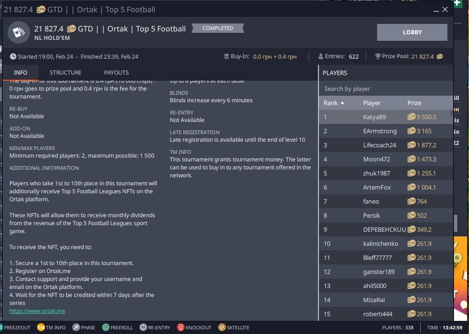This screenshot has width=469, height=334.
Task: Click the TM Info legend icon
Action: [x=41, y=327]
